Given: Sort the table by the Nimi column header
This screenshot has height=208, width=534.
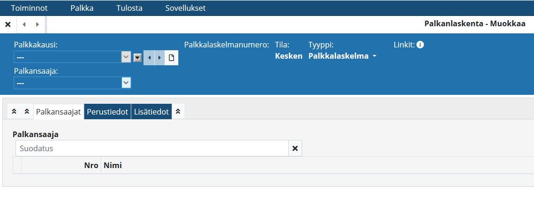Looking at the screenshot, I should (x=112, y=165).
